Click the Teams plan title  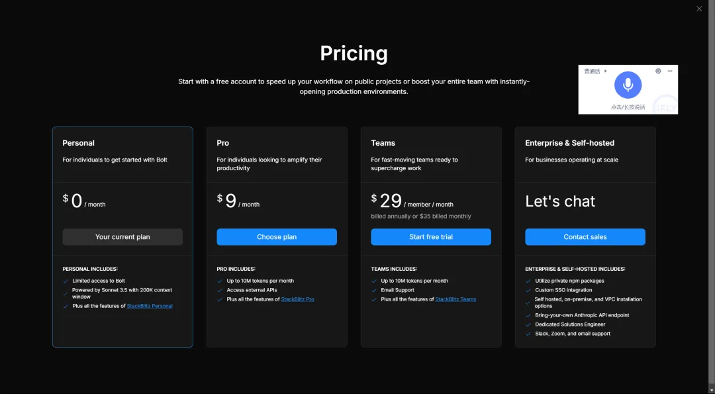pyautogui.click(x=383, y=143)
